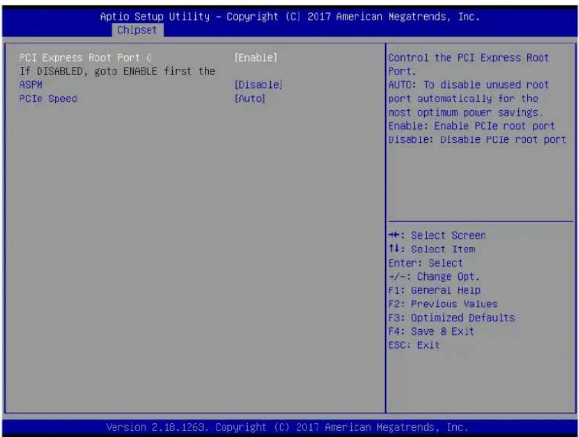Screen dimensions: 579x437
Task: Select the ASPM option label
Action: click(x=31, y=85)
